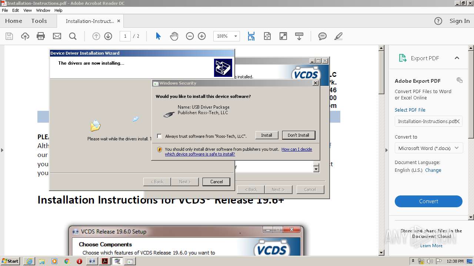Click the Change language link
This screenshot has height=266, width=474.
tap(433, 170)
